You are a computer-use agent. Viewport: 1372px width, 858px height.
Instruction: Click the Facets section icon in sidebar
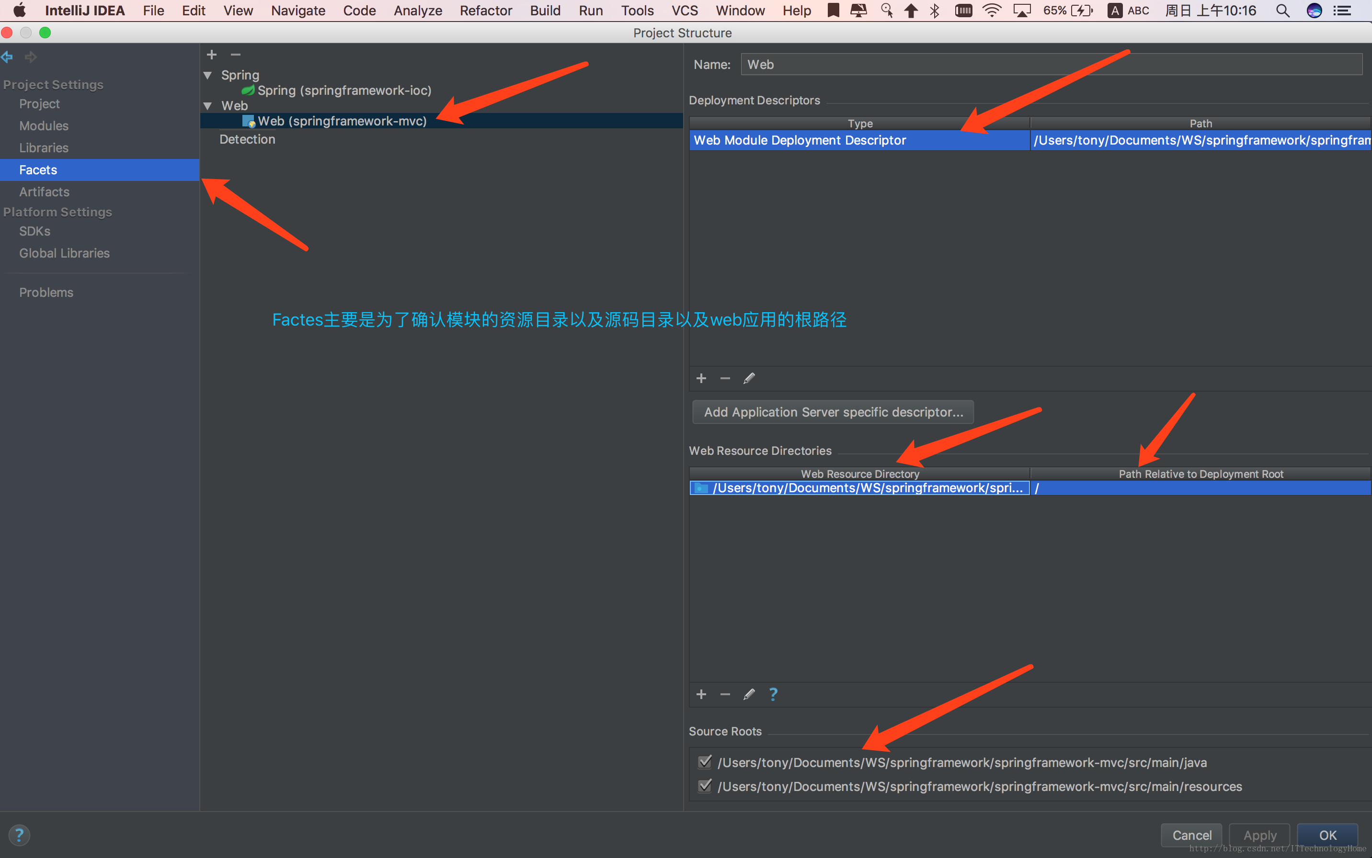click(38, 170)
